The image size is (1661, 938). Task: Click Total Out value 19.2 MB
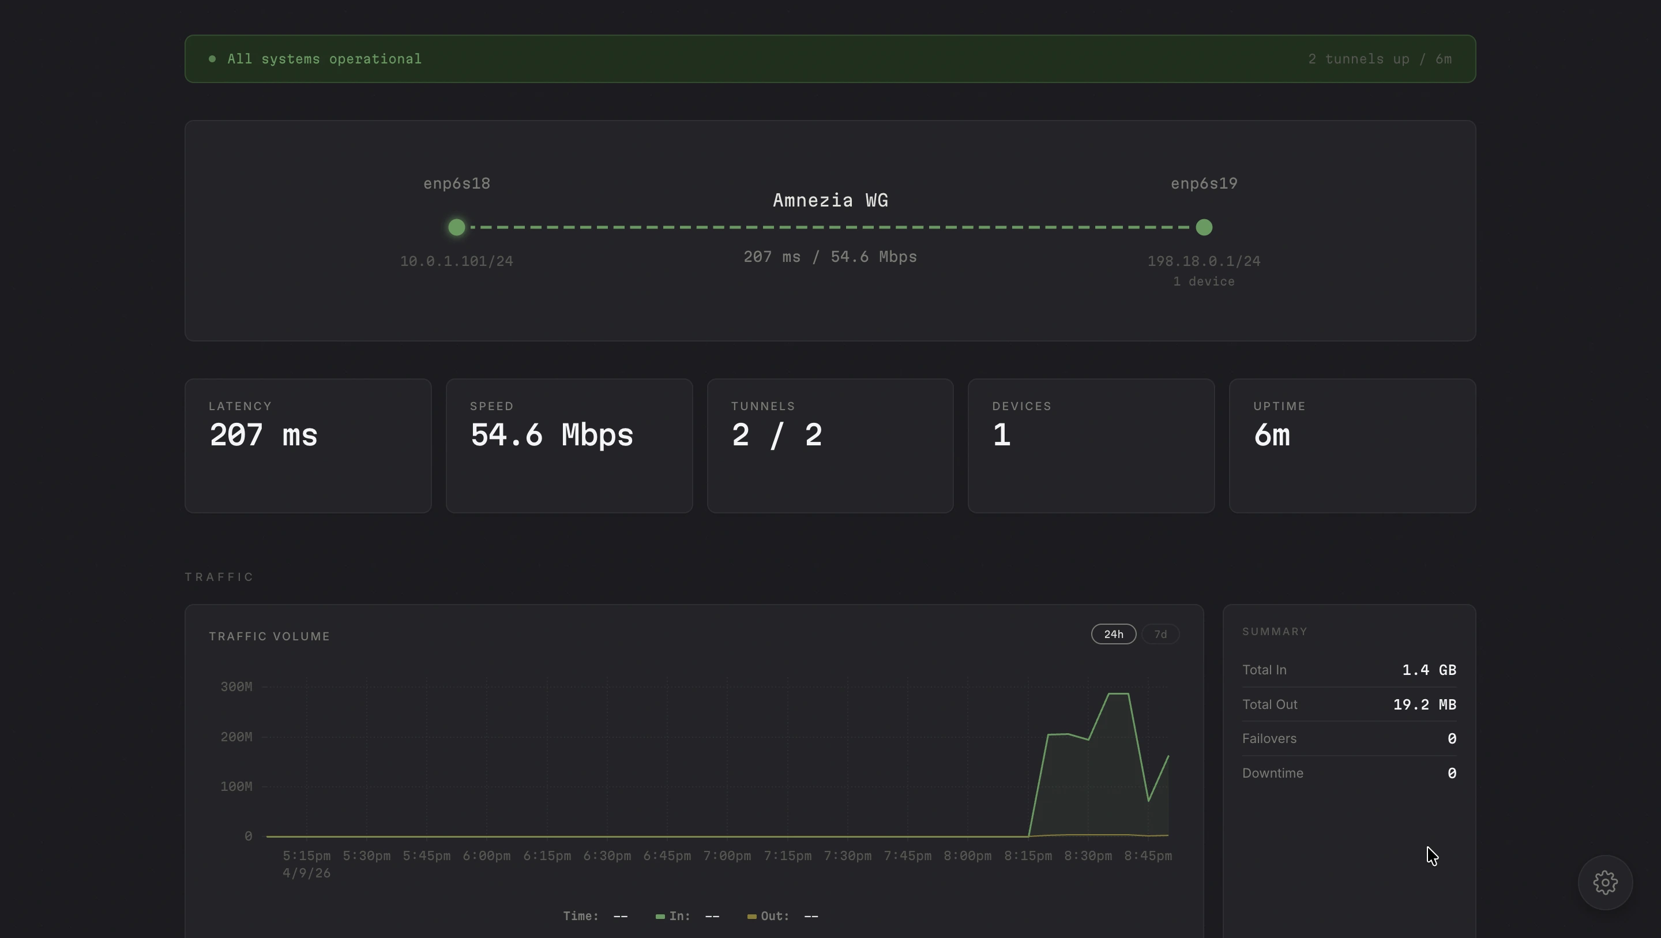click(x=1425, y=704)
